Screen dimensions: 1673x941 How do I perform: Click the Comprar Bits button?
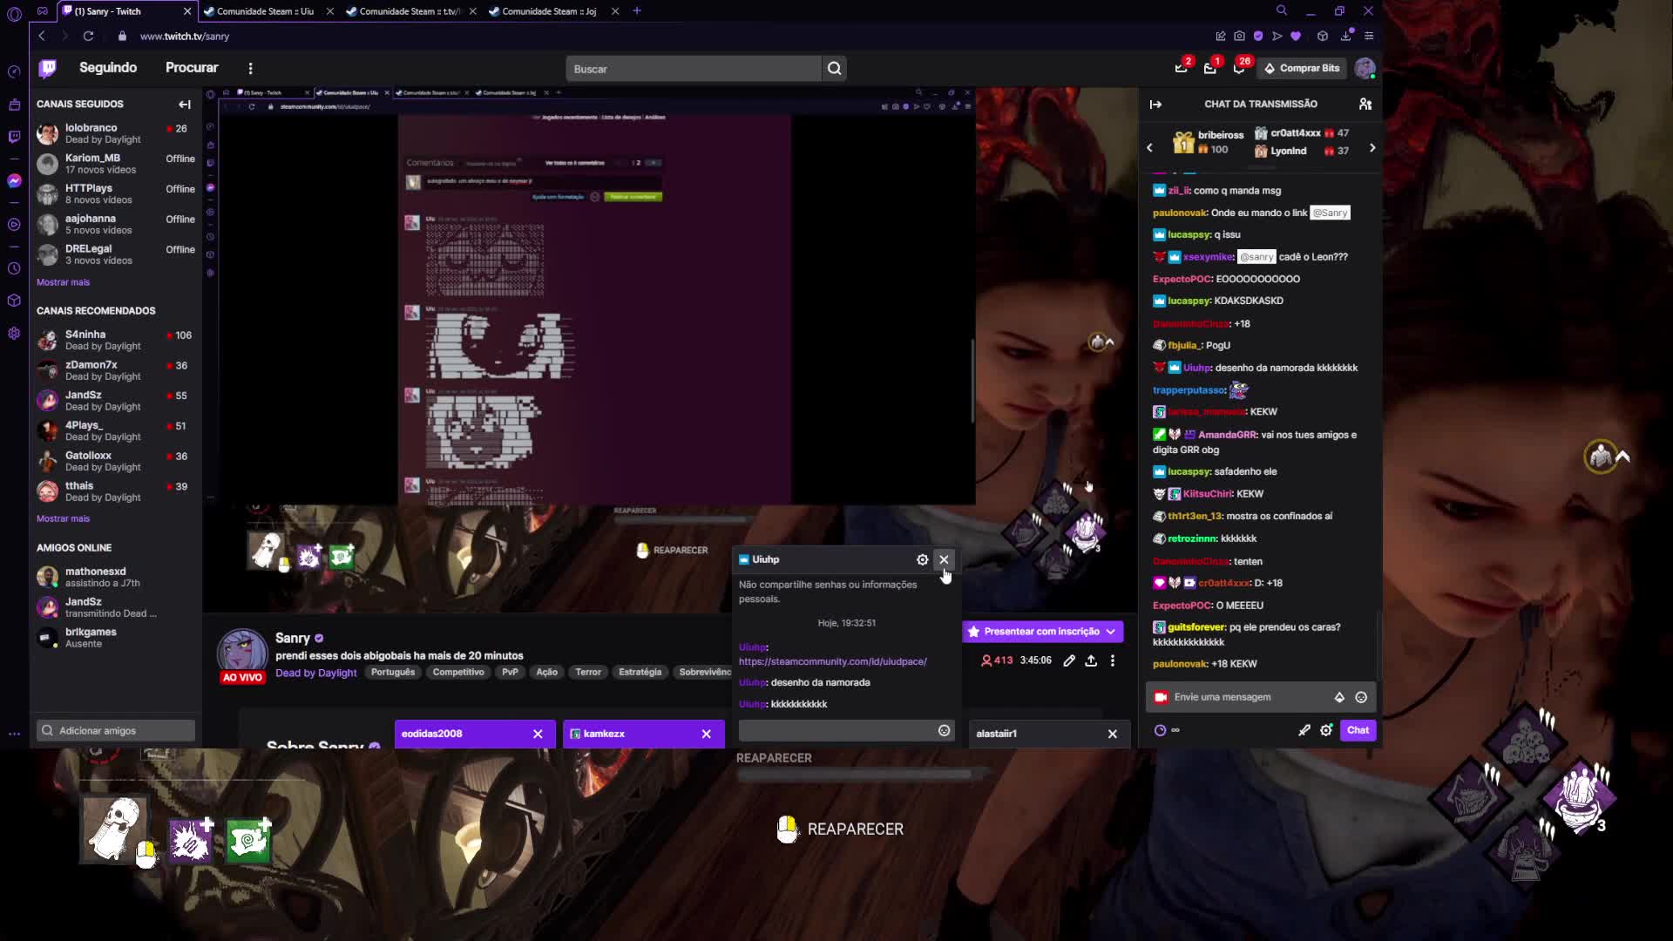point(1302,68)
